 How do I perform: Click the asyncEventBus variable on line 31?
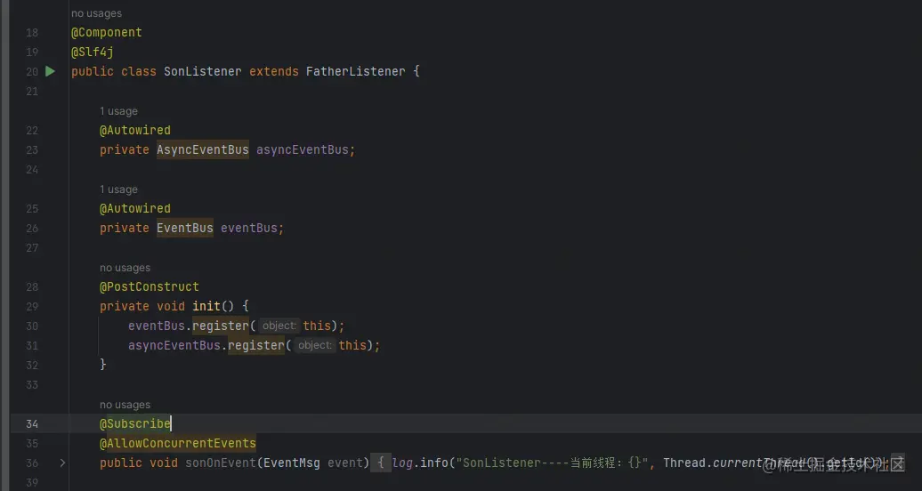pos(174,345)
